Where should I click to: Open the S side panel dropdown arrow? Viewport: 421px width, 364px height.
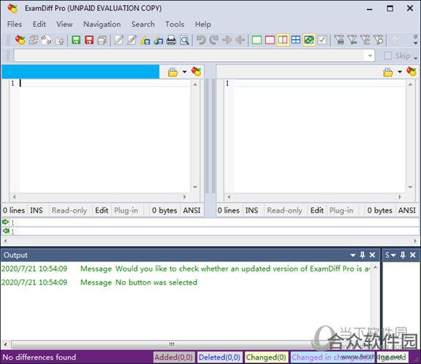pos(393,256)
